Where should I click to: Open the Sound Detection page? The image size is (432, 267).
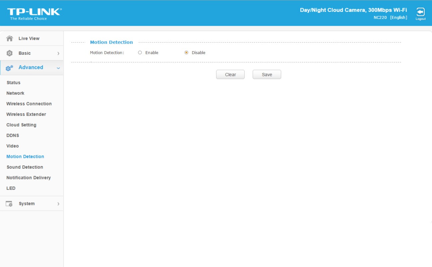25,167
